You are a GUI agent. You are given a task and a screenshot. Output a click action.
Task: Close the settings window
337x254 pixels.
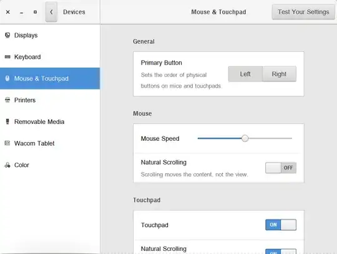pos(7,12)
